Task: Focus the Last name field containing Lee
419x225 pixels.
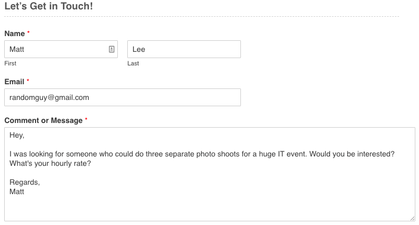Action: point(184,49)
